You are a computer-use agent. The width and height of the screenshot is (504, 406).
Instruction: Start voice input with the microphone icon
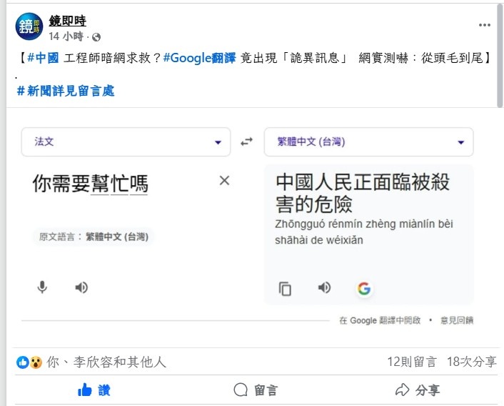tap(42, 287)
